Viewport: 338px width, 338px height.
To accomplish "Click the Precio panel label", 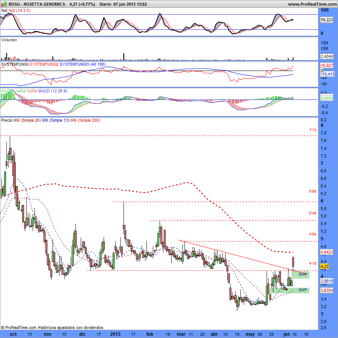I will point(7,120).
